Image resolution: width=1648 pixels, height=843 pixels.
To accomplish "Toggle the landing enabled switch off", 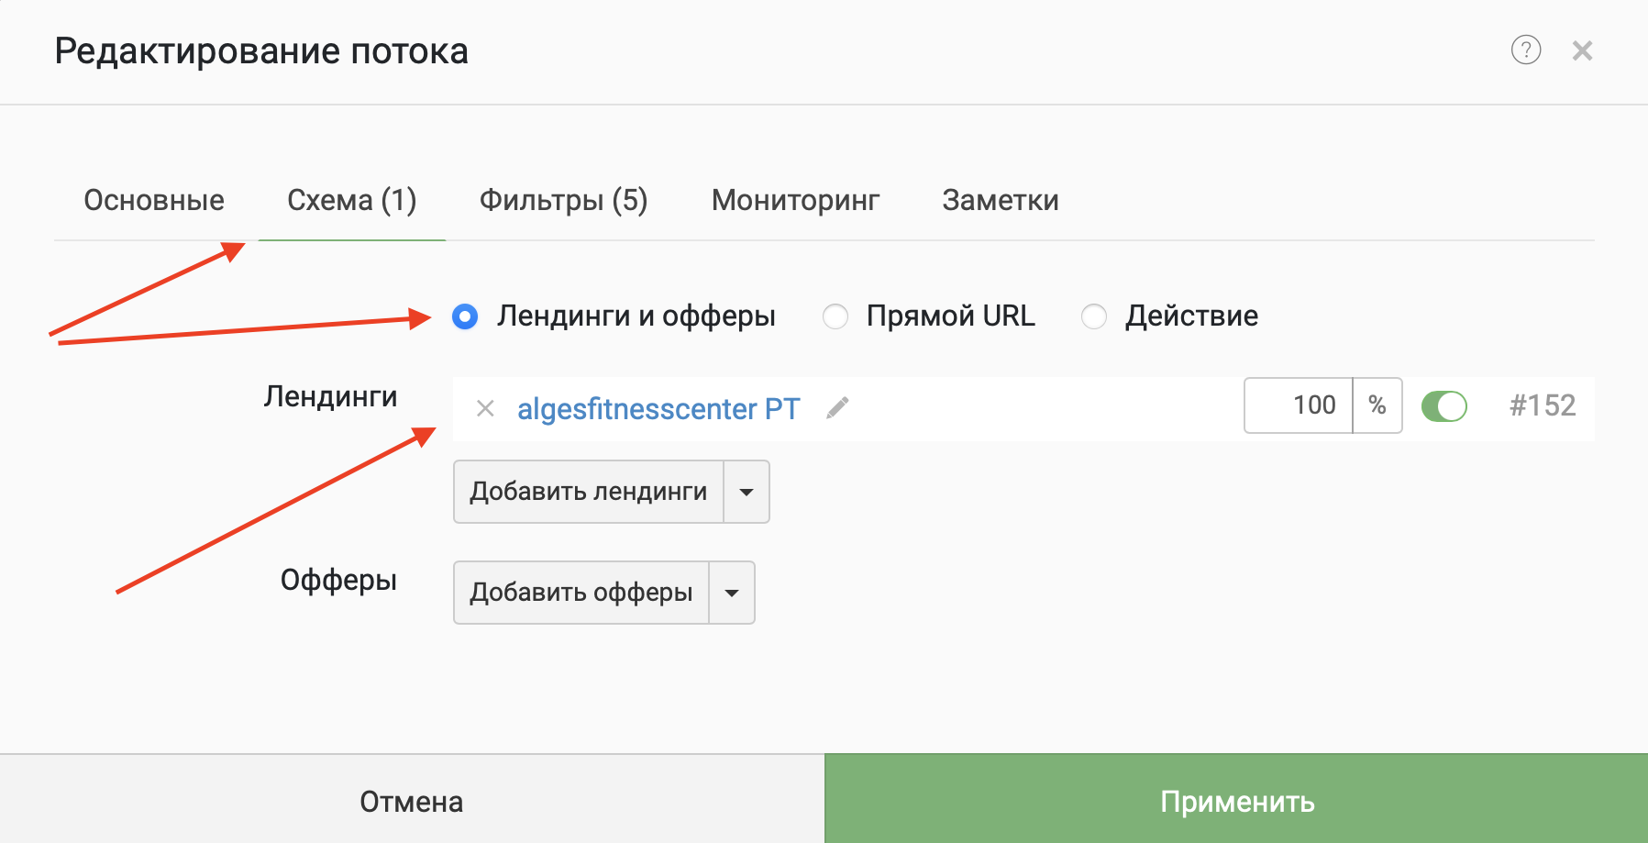I will (1443, 405).
